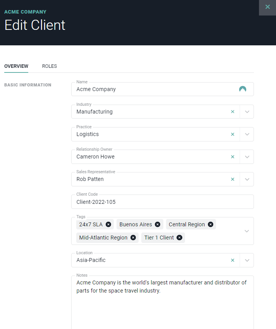Viewport: 276px width, 329px height.
Task: Clear the Practice selection Logistics
Action: pos(233,134)
